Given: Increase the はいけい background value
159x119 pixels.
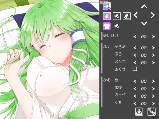Looking at the screenshot, I should tap(153, 37).
